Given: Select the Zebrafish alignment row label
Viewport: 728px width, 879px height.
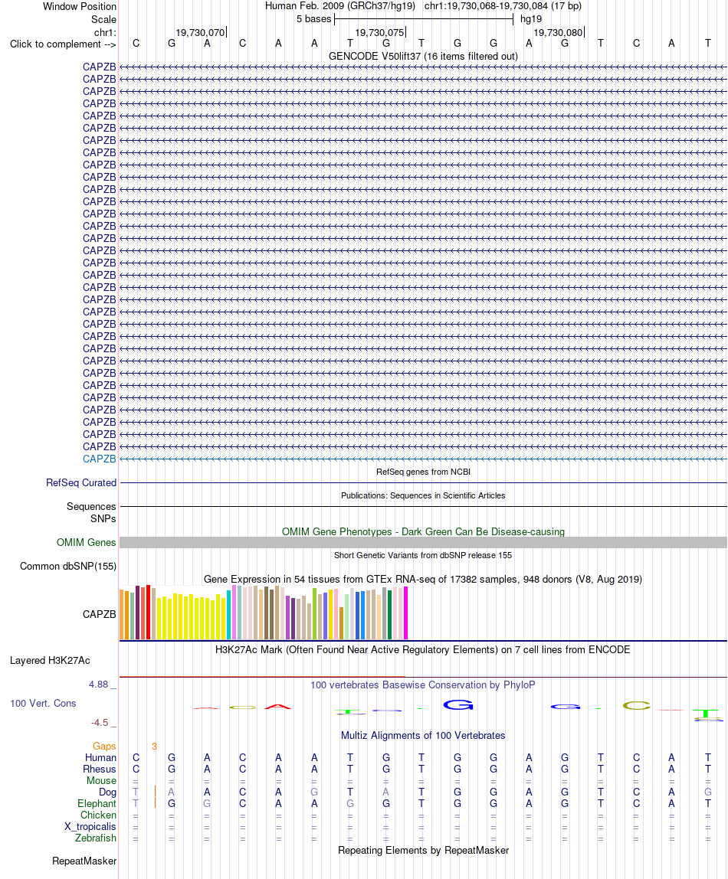Looking at the screenshot, I should point(96,838).
